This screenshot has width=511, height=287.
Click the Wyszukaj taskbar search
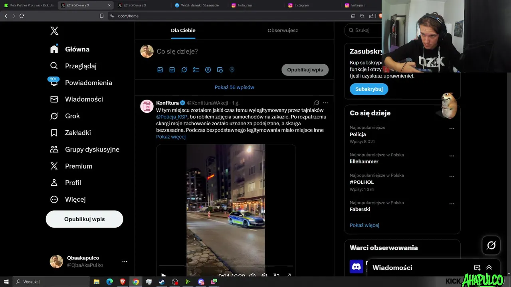pos(51,282)
